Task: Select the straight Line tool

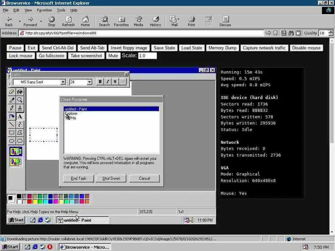Action: click(x=11, y=125)
